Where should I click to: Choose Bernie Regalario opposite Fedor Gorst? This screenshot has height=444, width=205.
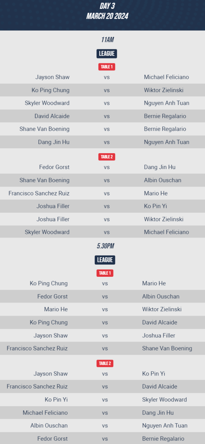pyautogui.click(x=163, y=438)
